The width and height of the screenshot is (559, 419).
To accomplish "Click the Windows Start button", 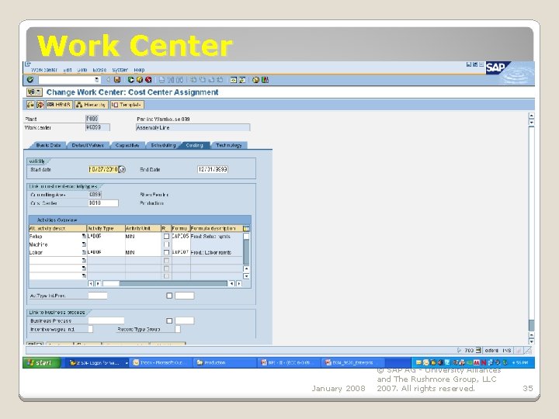I will click(x=41, y=362).
